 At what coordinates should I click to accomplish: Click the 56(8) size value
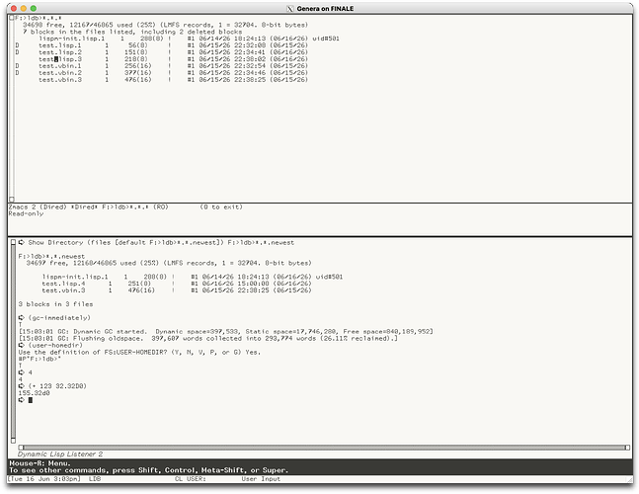pos(137,45)
